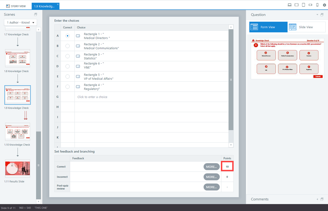Image resolution: width=328 pixels, height=211 pixels.
Task: Switch to Desktop preview icon
Action: (x=290, y=5)
